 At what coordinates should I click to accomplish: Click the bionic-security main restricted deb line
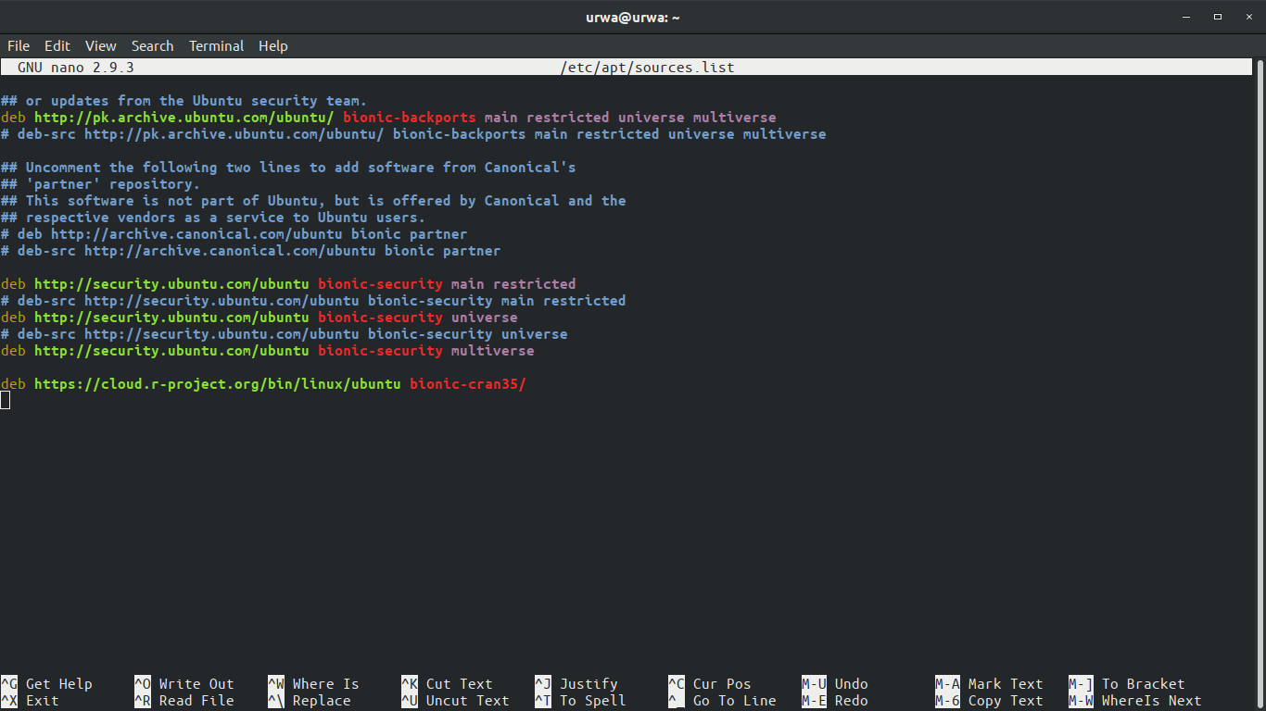pos(288,284)
